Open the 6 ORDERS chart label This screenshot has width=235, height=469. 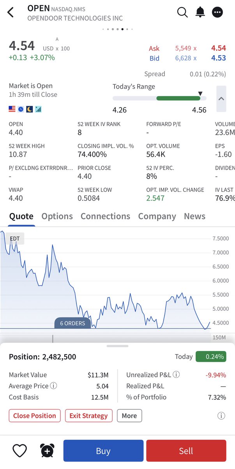pyautogui.click(x=72, y=323)
